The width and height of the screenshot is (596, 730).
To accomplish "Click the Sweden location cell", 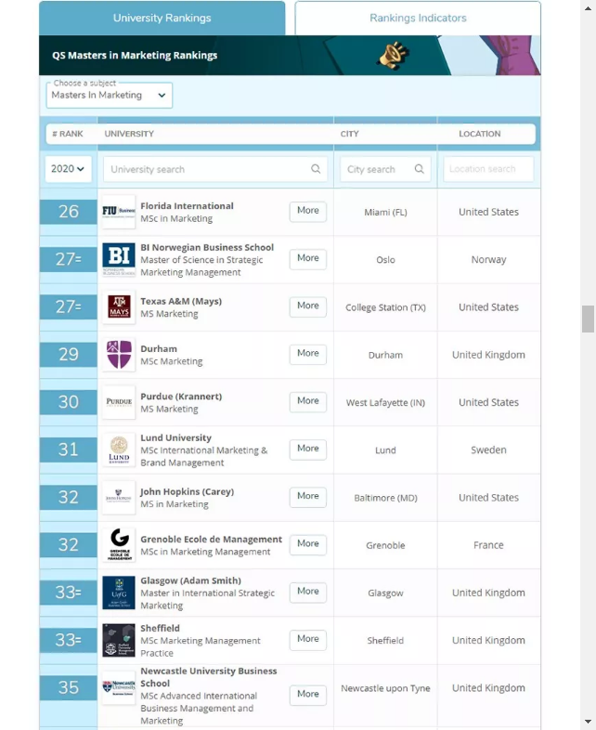I will click(488, 450).
